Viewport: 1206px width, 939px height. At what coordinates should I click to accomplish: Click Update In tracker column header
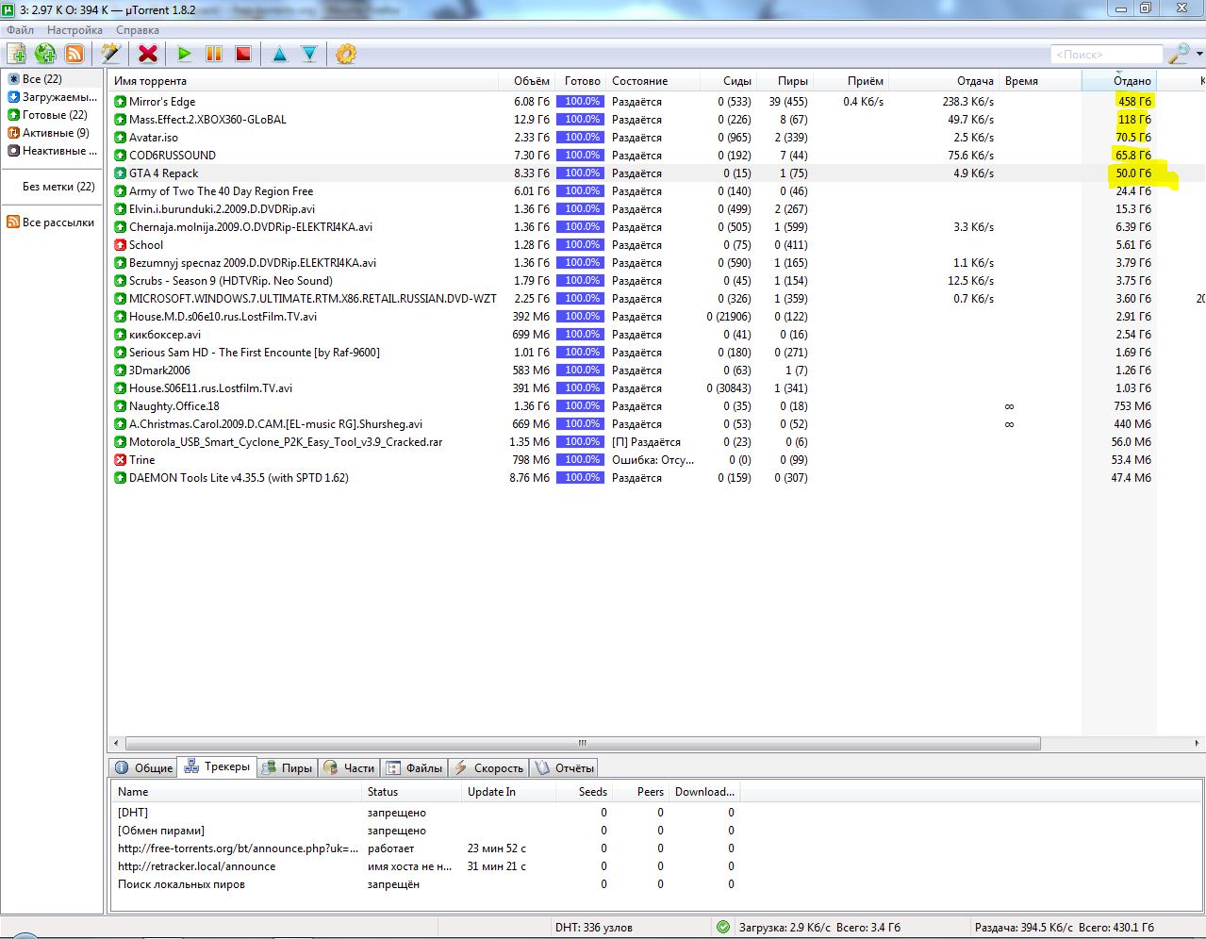(507, 792)
